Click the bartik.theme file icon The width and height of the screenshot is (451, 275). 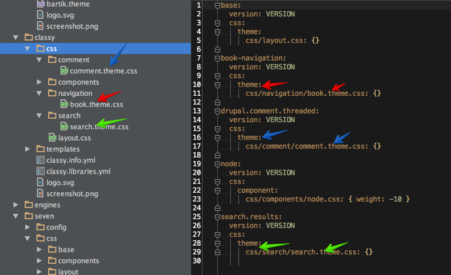41,4
